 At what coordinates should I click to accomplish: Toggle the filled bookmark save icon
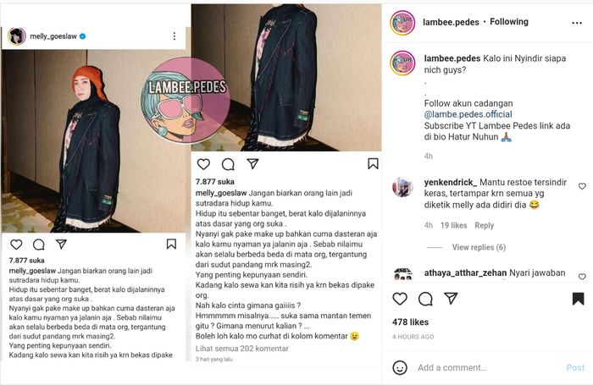578,299
